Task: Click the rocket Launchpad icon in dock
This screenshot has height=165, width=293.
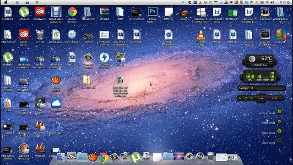Action: coord(189,156)
